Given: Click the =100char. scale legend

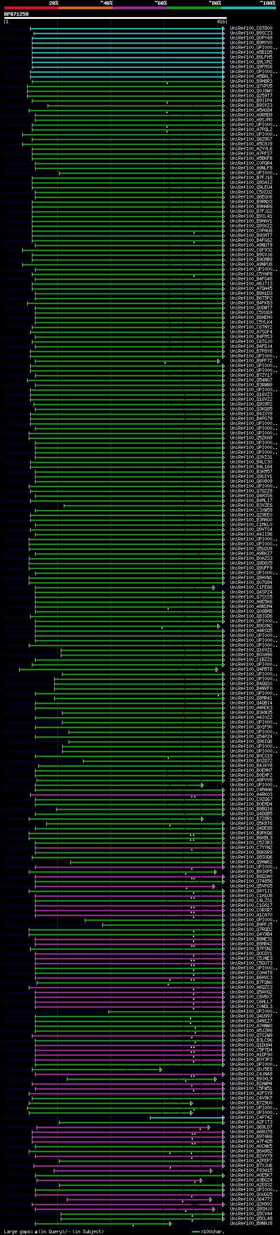Looking at the screenshot, I should pos(208,1231).
